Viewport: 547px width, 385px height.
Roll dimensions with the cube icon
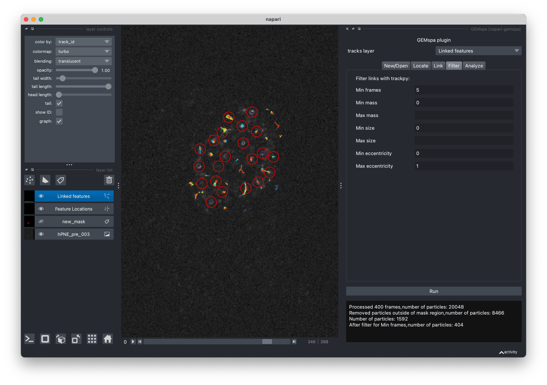(61, 339)
